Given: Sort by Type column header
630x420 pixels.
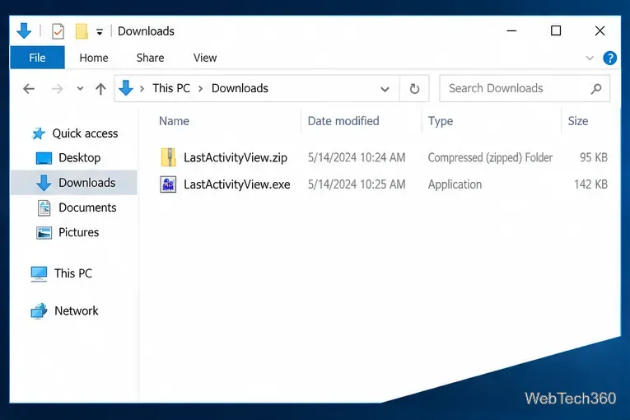Looking at the screenshot, I should point(441,121).
